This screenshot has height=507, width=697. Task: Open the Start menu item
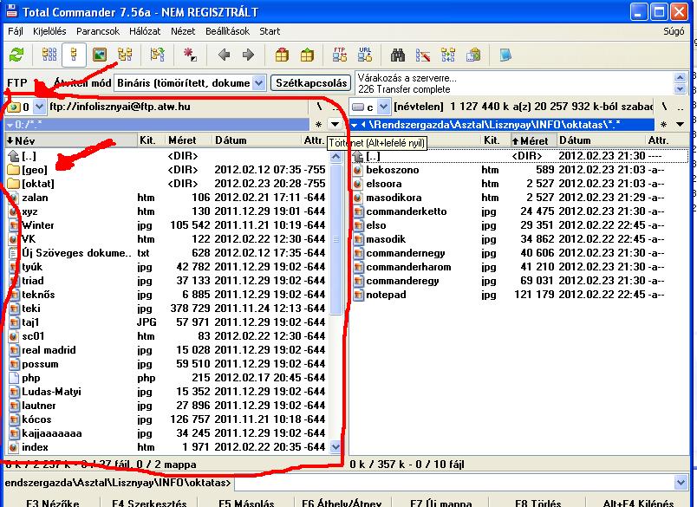(270, 31)
